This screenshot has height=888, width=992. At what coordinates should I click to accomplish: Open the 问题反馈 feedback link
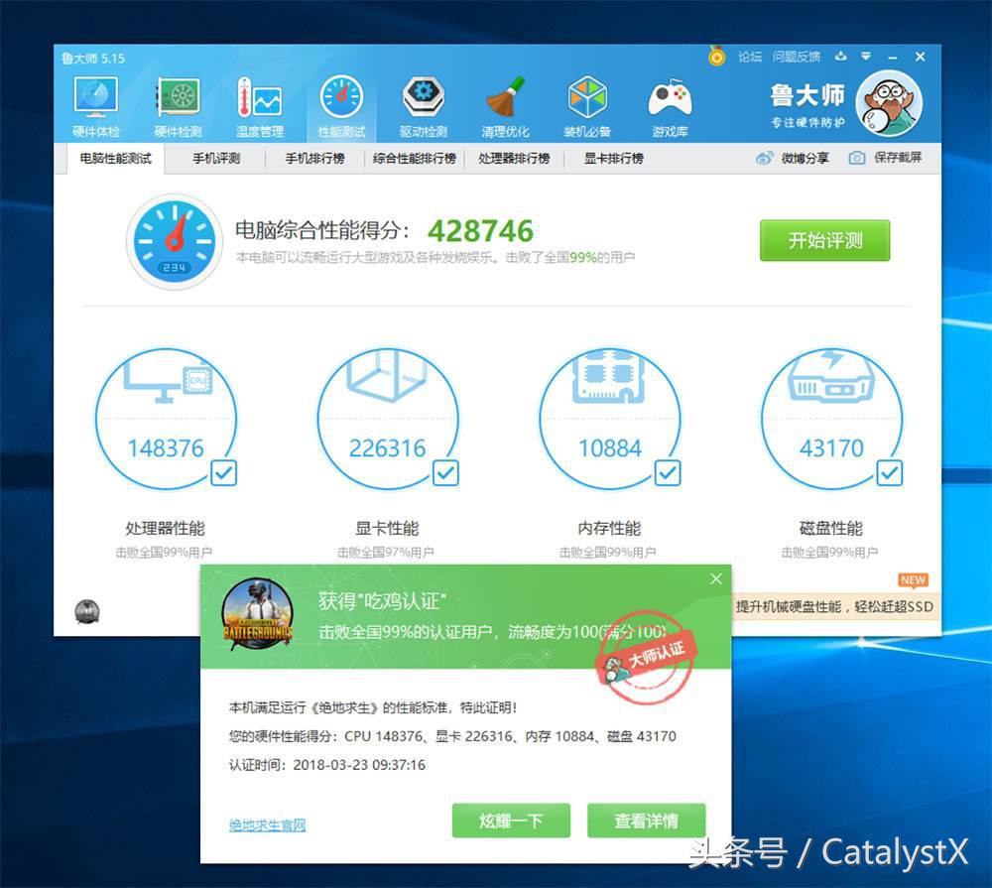tap(797, 57)
